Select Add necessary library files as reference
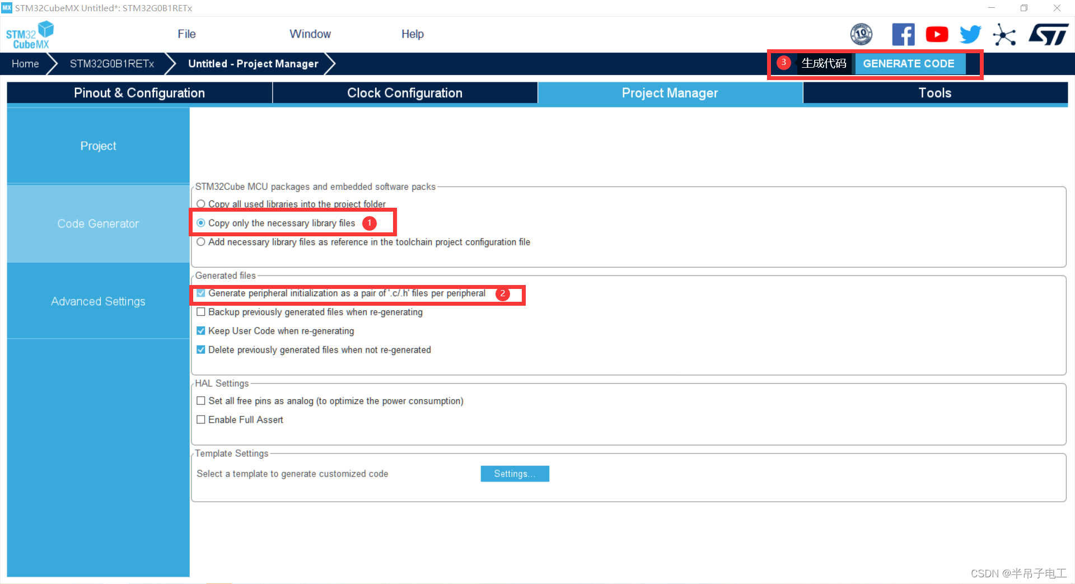Image resolution: width=1075 pixels, height=584 pixels. point(201,242)
